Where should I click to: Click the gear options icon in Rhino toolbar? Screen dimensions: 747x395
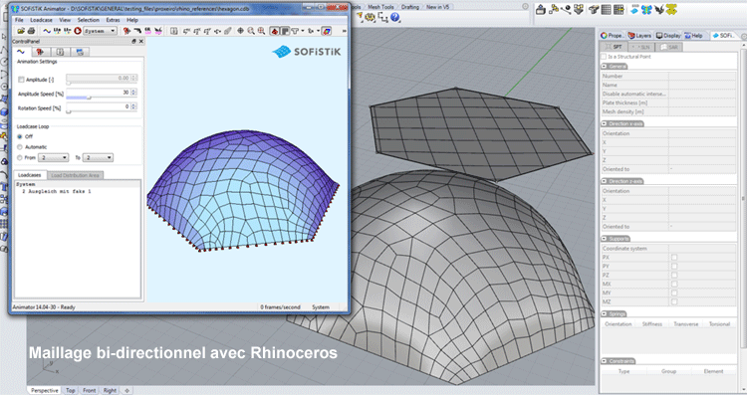(371, 18)
